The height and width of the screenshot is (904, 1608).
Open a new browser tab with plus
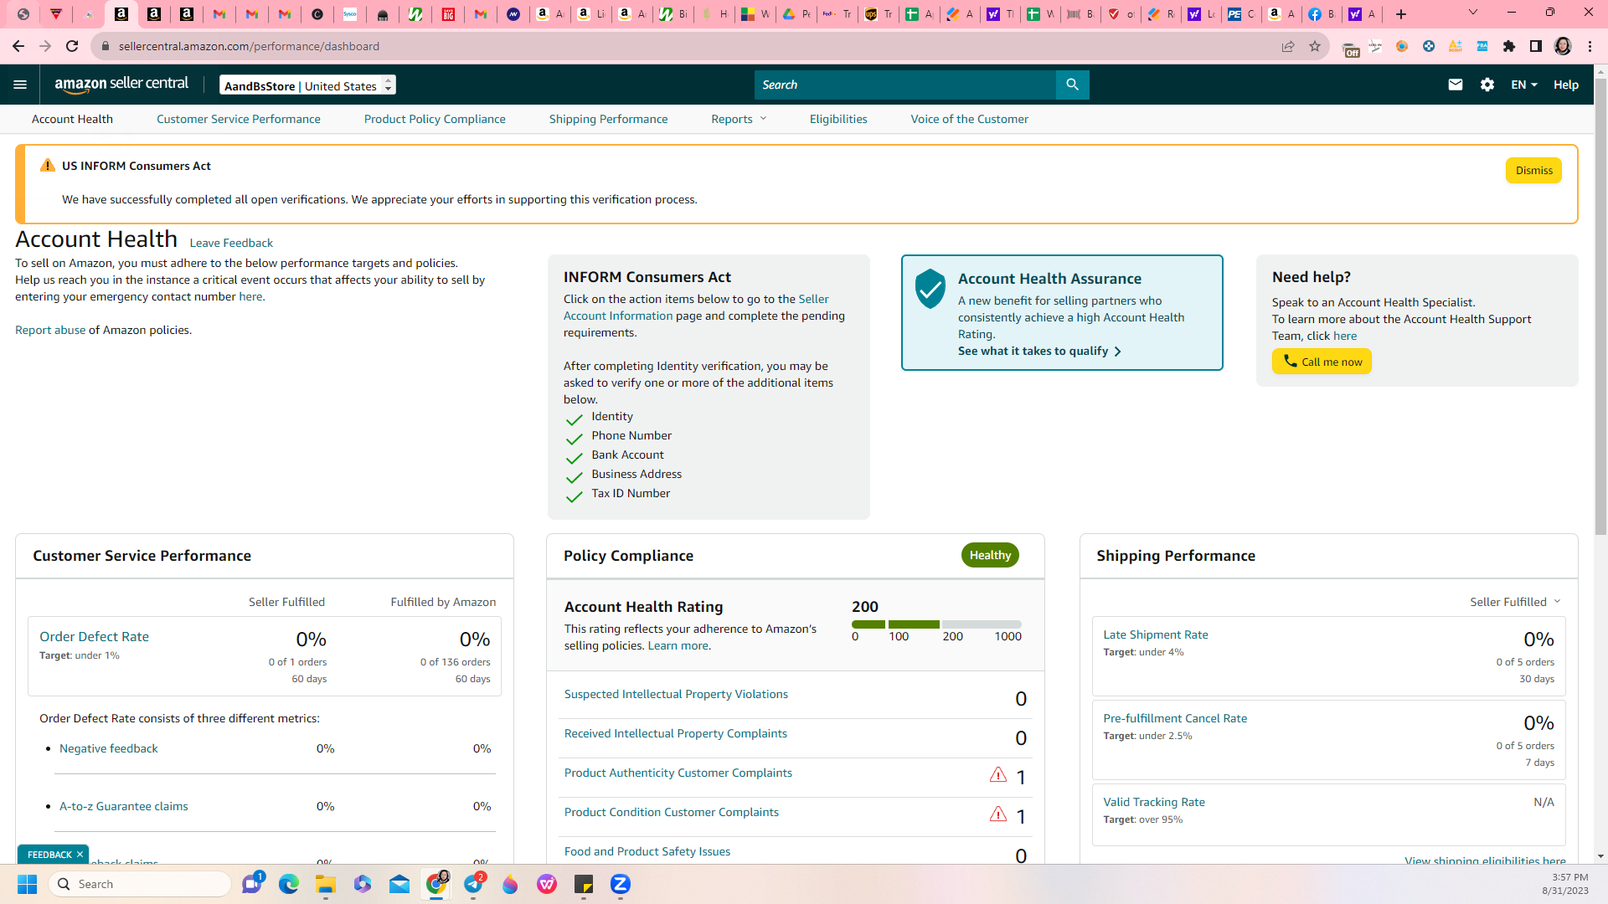click(x=1401, y=14)
